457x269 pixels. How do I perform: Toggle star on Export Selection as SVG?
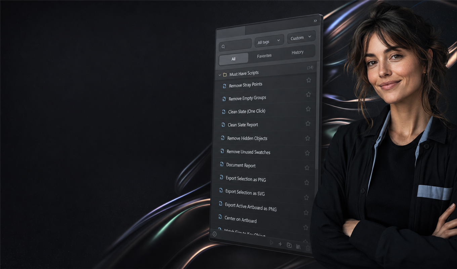[x=306, y=197]
